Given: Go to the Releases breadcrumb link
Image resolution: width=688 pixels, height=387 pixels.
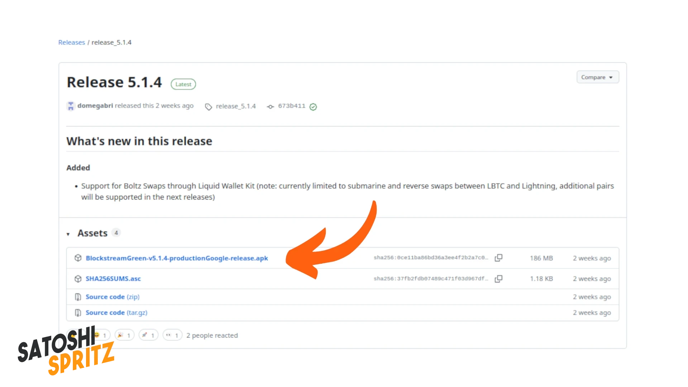Looking at the screenshot, I should 72,42.
